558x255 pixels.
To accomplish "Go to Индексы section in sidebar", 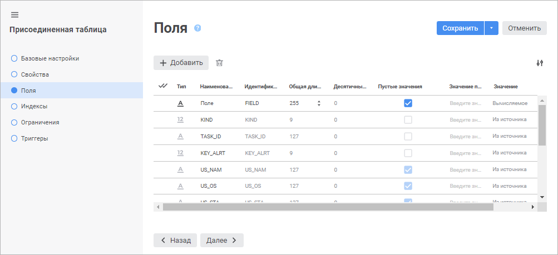I will (34, 106).
